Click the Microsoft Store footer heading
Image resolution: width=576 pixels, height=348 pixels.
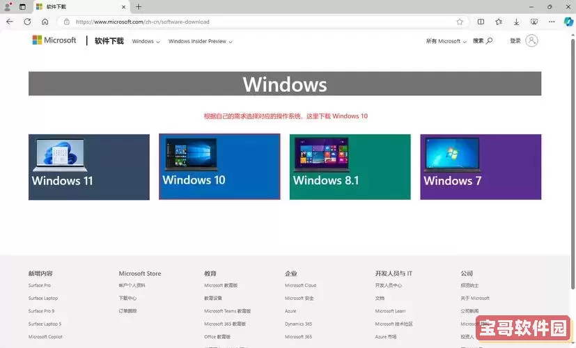pos(140,274)
